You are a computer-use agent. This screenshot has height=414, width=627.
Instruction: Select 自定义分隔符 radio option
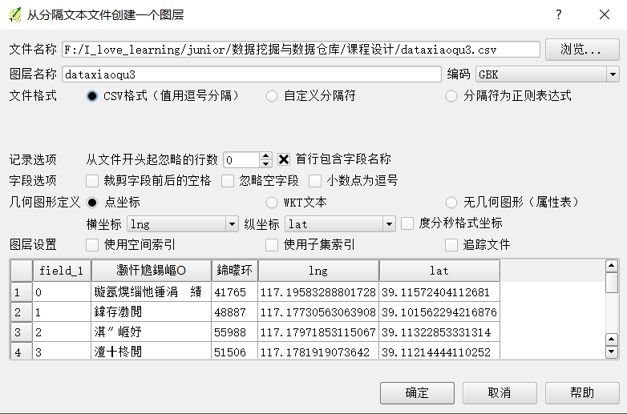pos(272,96)
